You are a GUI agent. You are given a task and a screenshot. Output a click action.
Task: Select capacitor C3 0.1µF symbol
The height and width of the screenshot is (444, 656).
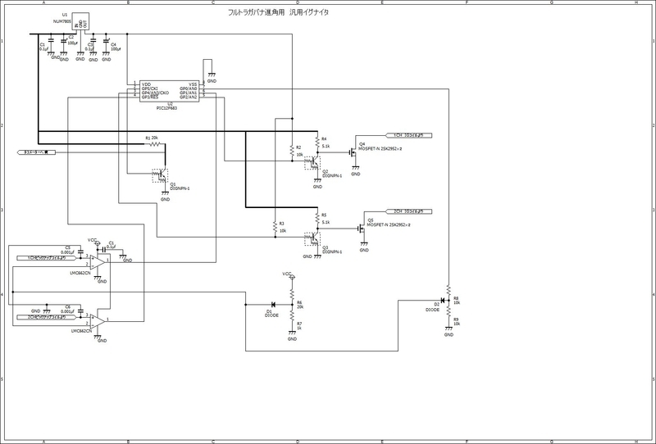pos(93,42)
